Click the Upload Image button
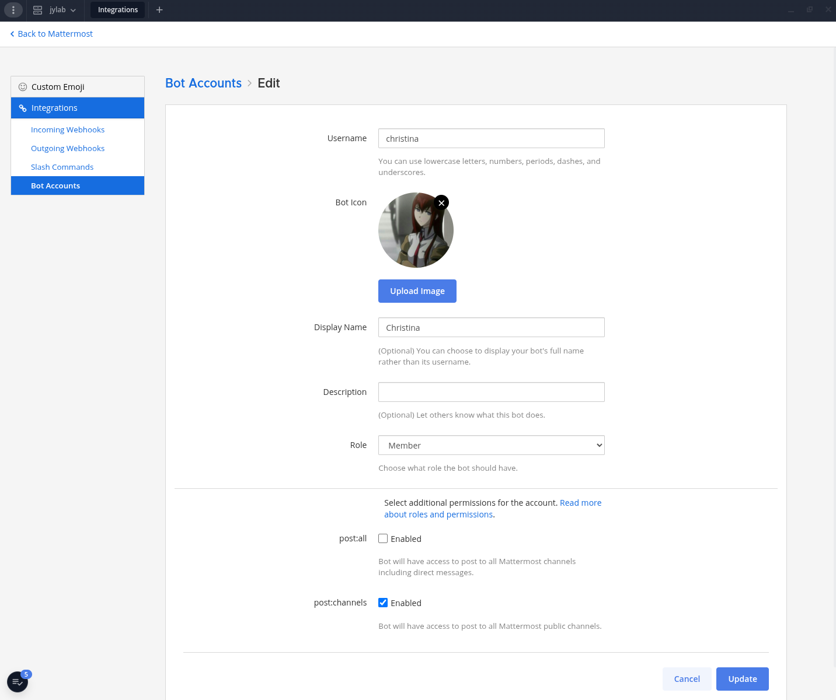836x700 pixels. click(x=417, y=290)
